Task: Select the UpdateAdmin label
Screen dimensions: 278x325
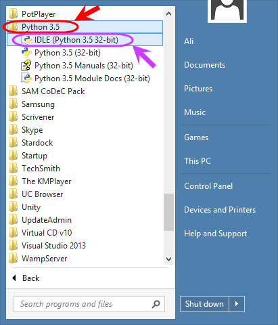Action: click(47, 220)
